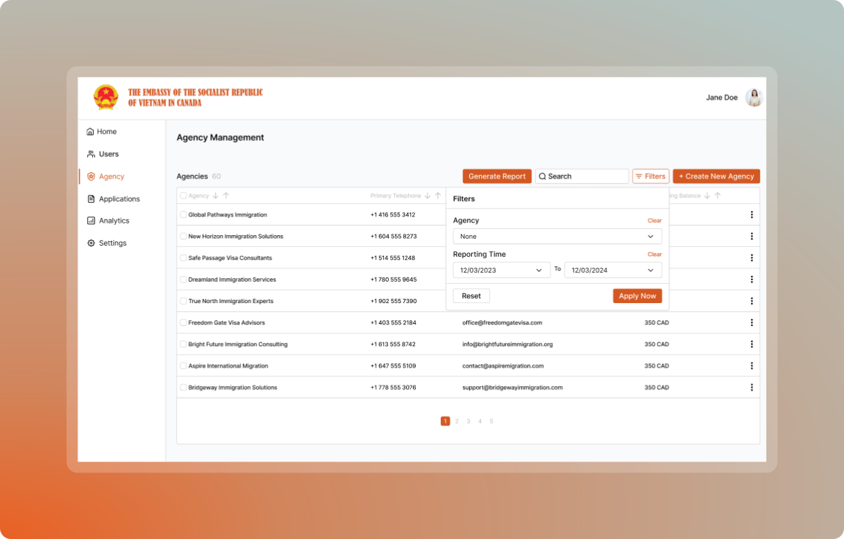The height and width of the screenshot is (539, 844).
Task: Tick the checkbox for Global Pathways Immigration
Action: click(184, 215)
